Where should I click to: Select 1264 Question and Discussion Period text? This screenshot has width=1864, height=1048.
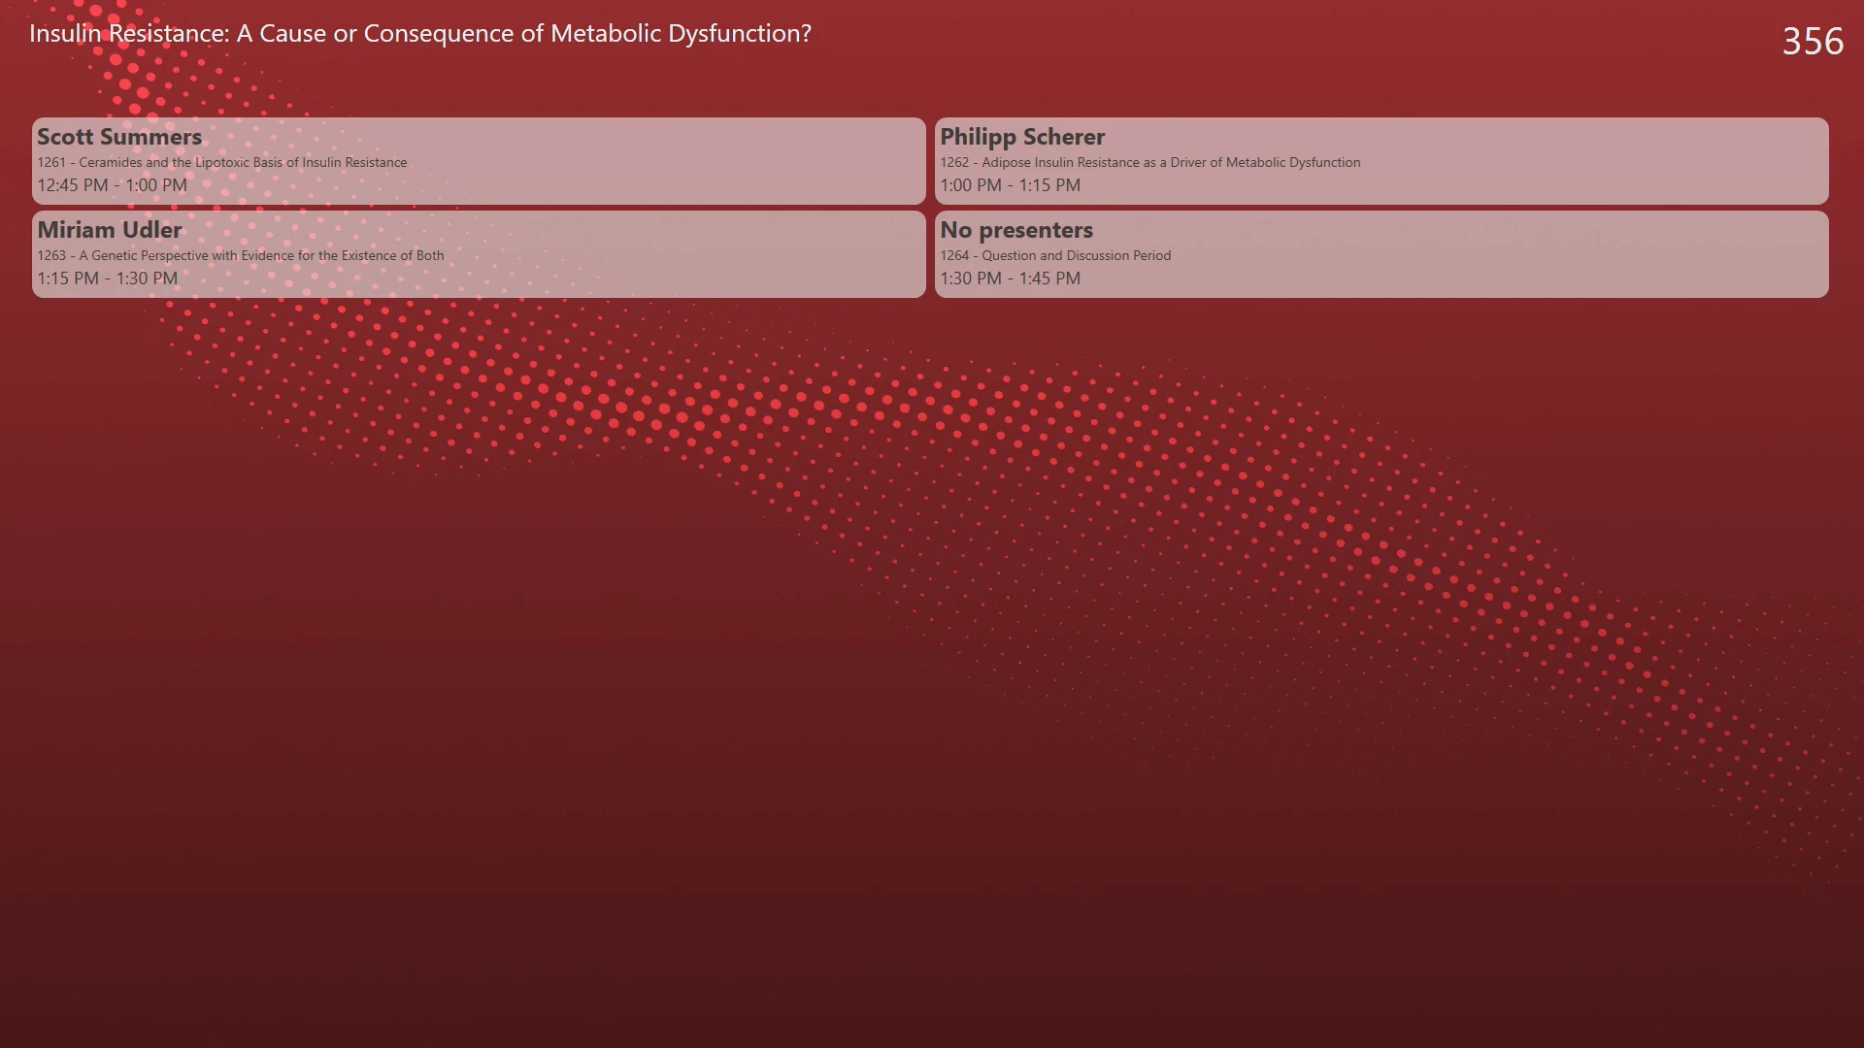click(x=1055, y=255)
